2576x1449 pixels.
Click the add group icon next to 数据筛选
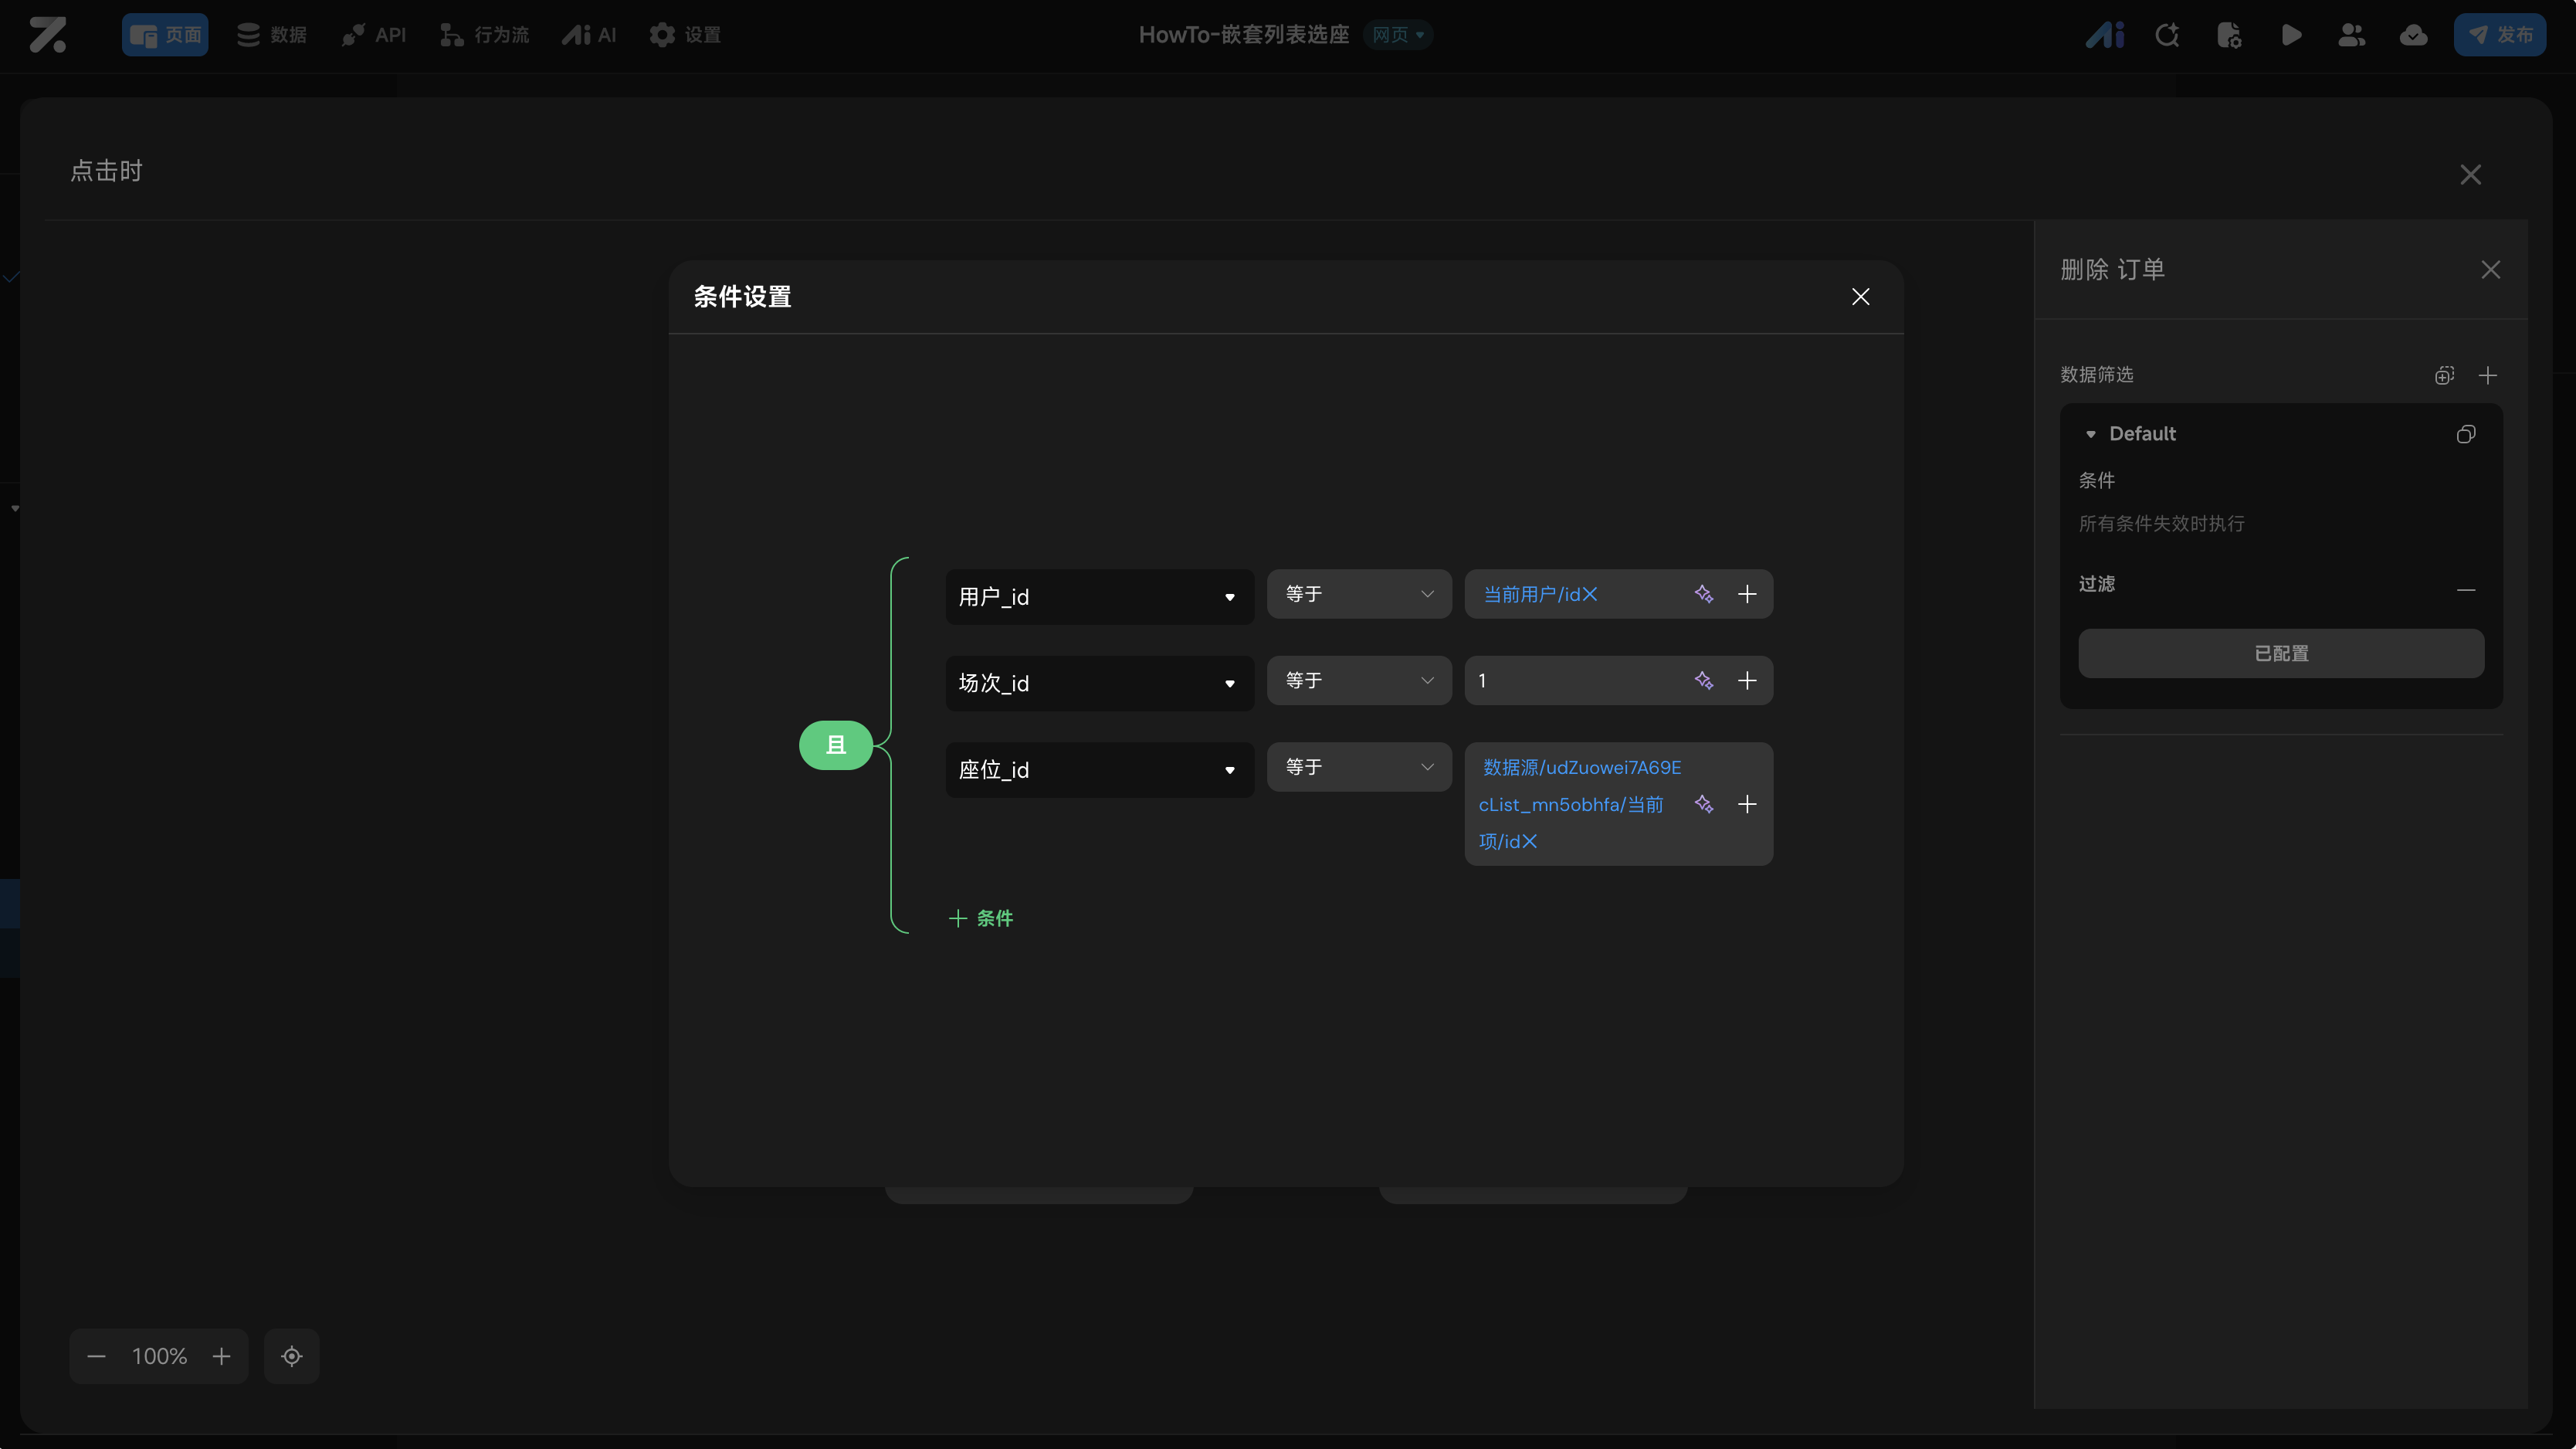(2444, 375)
